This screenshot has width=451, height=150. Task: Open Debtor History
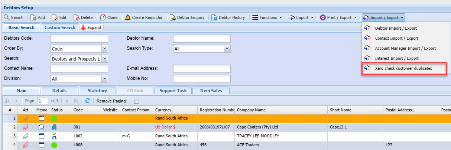[228, 17]
